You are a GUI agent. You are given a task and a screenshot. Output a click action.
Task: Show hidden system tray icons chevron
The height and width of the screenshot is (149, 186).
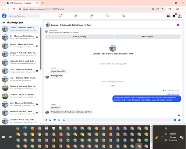[x=163, y=137]
